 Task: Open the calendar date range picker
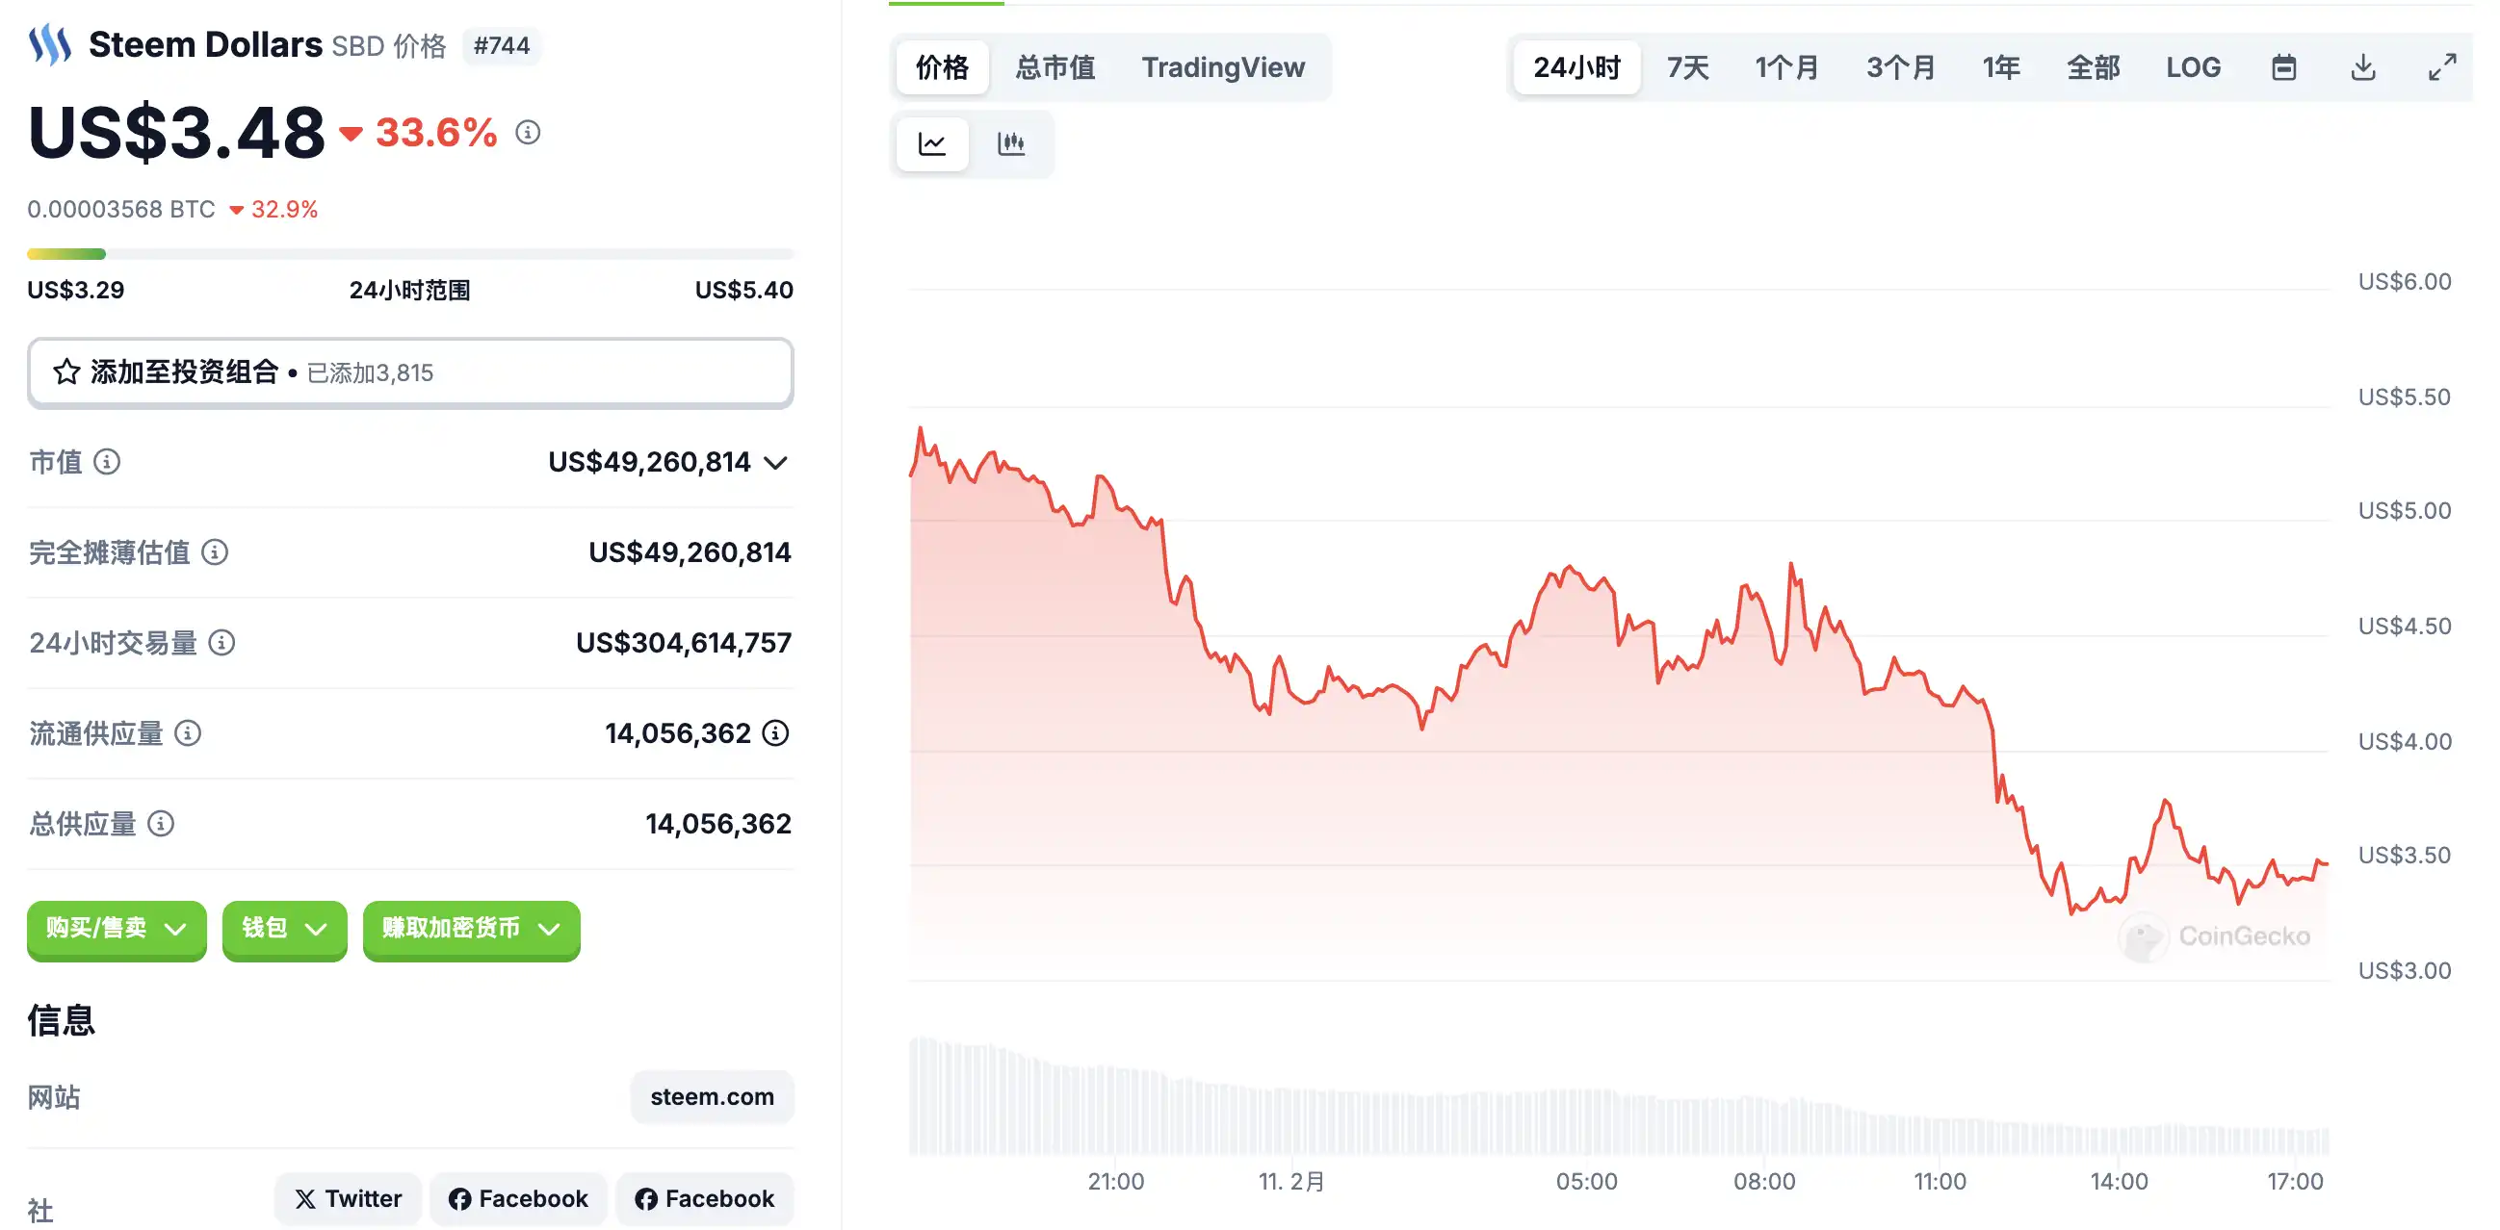click(2283, 67)
